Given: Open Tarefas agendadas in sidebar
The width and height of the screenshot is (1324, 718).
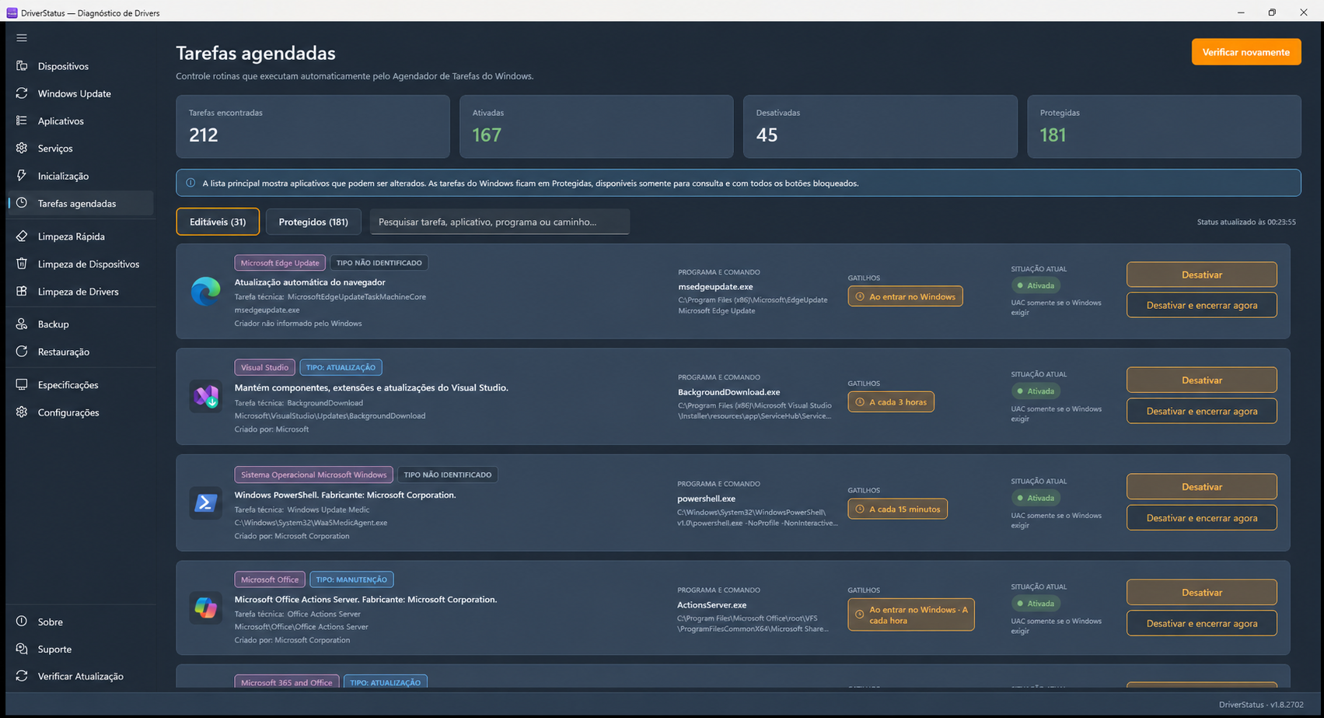Looking at the screenshot, I should (80, 203).
